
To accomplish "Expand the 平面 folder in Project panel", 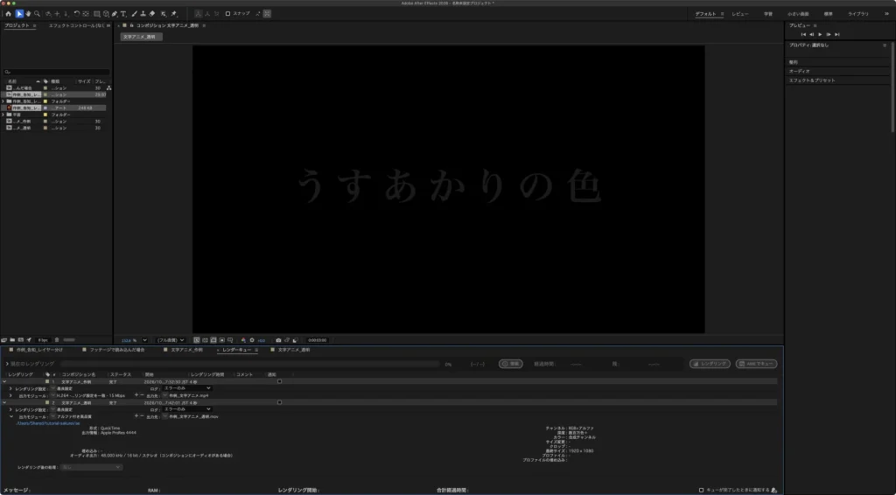I will 3,115.
